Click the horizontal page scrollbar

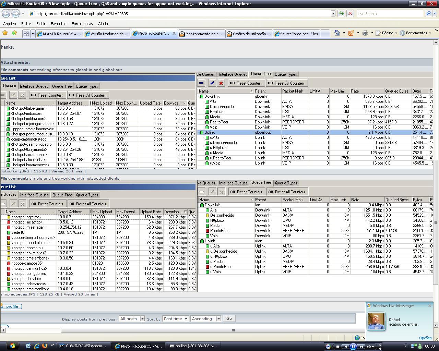tap(233, 330)
